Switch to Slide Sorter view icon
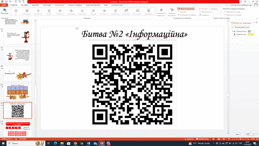The width and height of the screenshot is (259, 146). tap(219, 139)
